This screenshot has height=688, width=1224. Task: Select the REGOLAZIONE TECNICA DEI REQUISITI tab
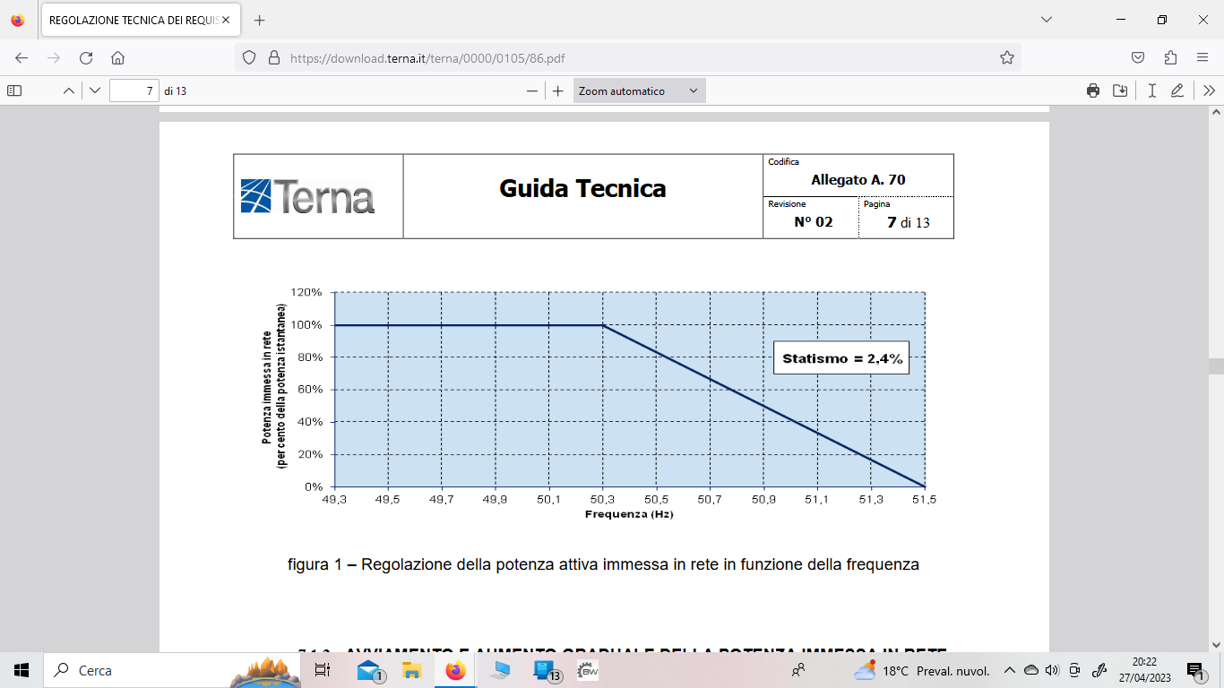click(x=141, y=20)
